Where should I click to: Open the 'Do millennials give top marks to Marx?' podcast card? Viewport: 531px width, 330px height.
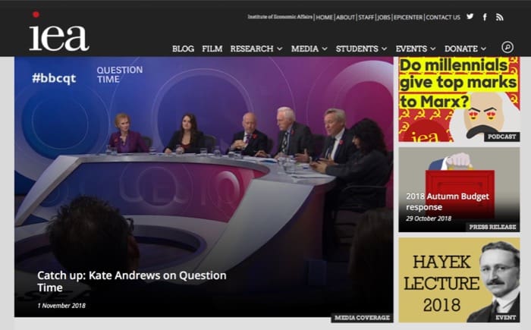point(459,99)
